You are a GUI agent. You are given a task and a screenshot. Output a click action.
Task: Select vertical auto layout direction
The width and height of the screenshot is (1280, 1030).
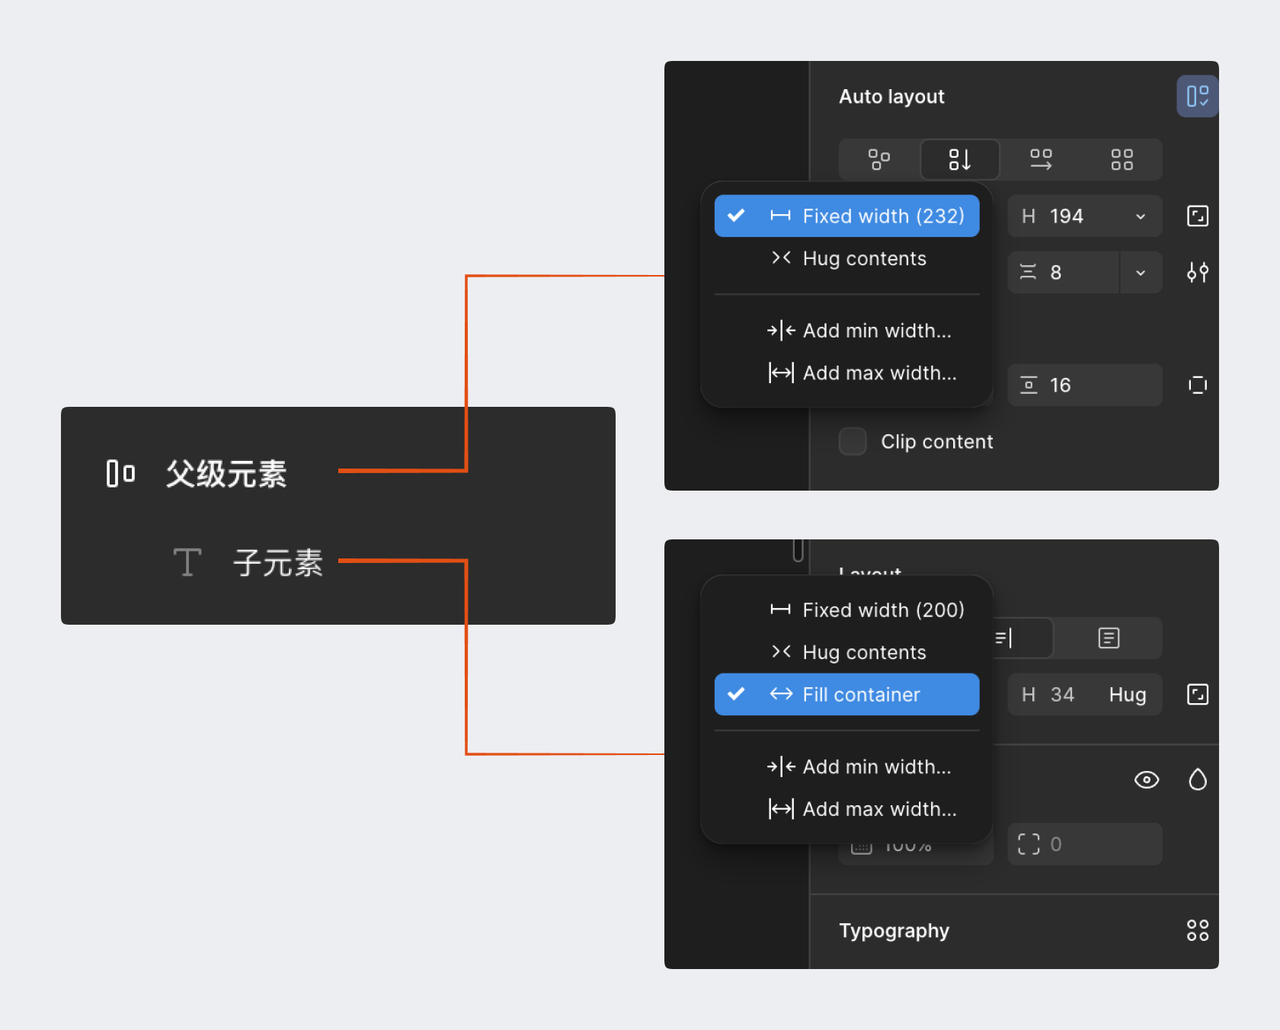coord(959,159)
